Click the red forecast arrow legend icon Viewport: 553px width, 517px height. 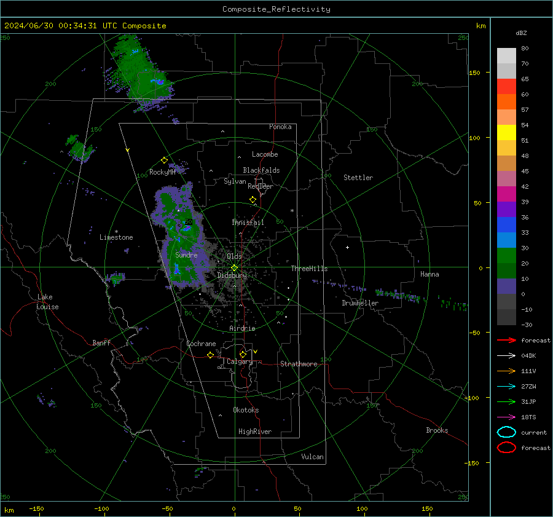506,340
